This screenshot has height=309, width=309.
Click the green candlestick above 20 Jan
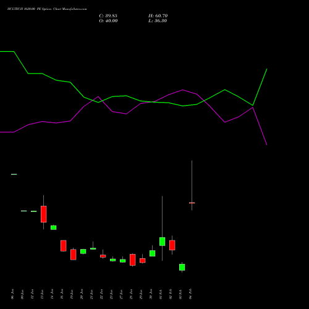[83, 252]
